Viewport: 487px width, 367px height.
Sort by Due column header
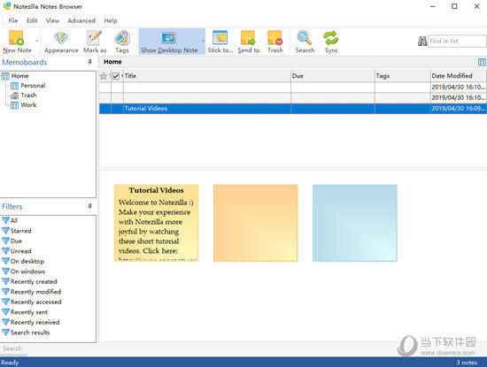tap(333, 76)
